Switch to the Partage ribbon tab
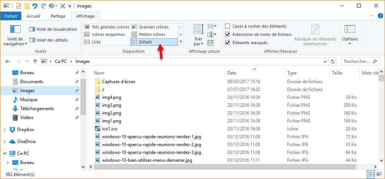385x179 pixels. coord(58,16)
